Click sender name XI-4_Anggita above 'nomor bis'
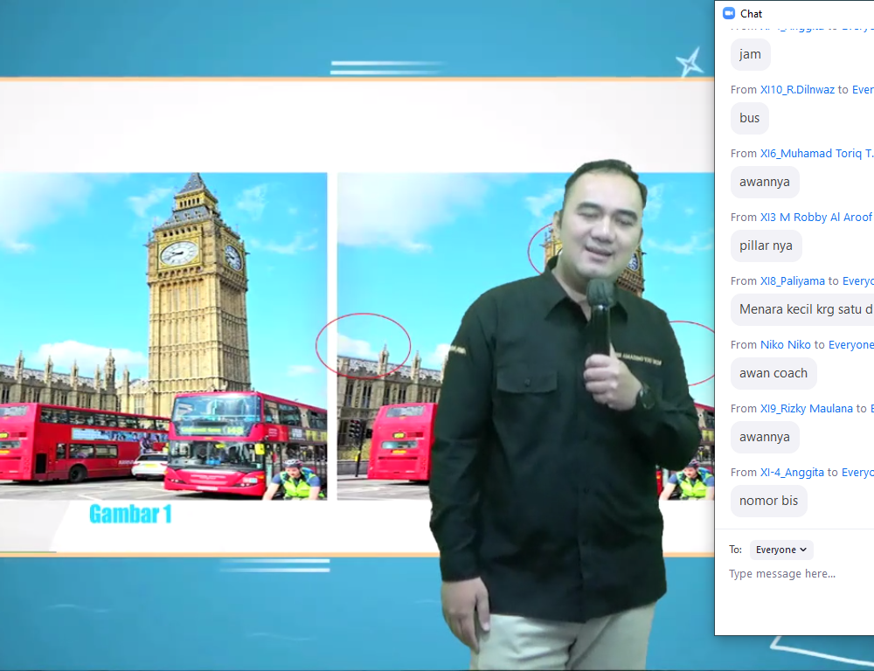The height and width of the screenshot is (671, 874). click(792, 472)
